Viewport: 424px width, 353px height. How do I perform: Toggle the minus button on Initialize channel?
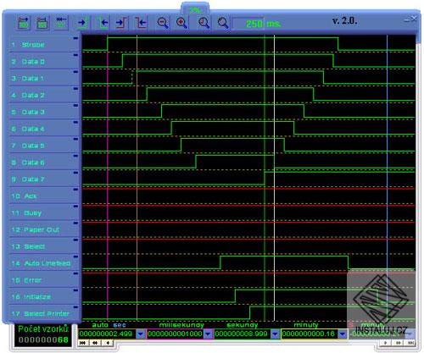tap(75, 290)
